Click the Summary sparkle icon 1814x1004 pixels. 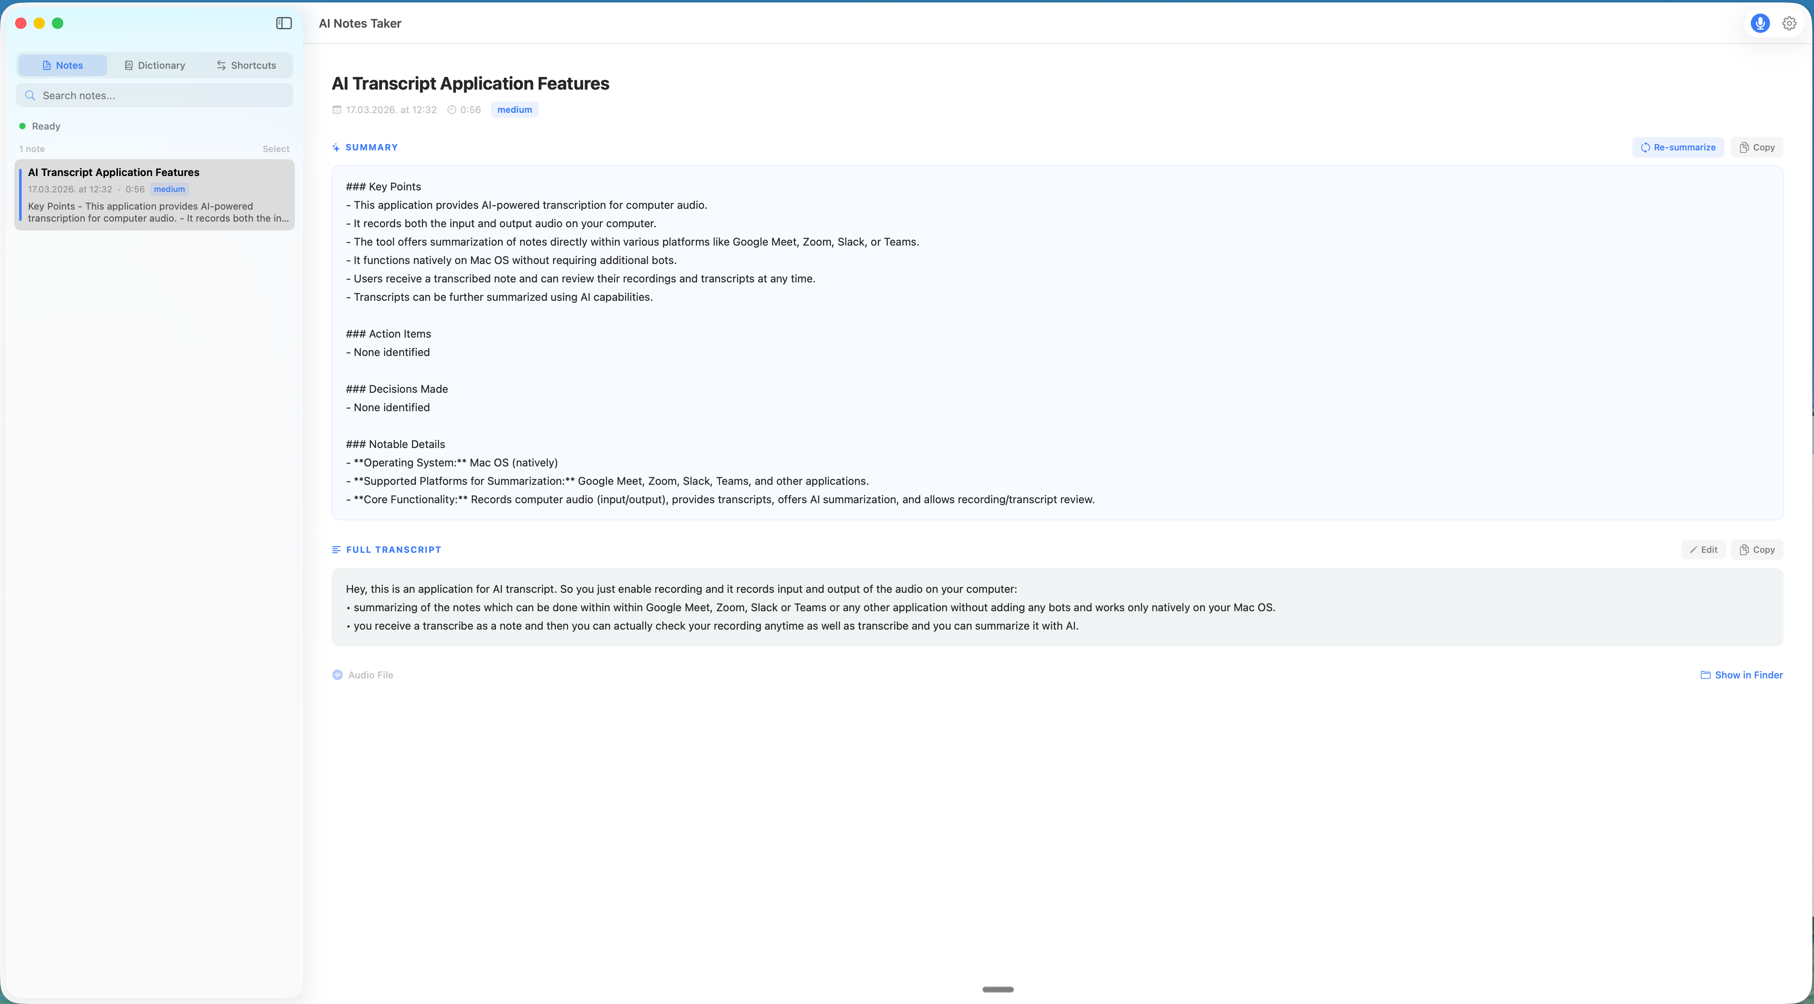[x=337, y=147]
